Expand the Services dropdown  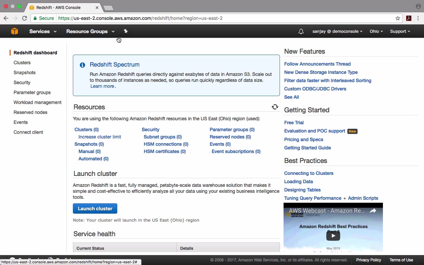[43, 31]
